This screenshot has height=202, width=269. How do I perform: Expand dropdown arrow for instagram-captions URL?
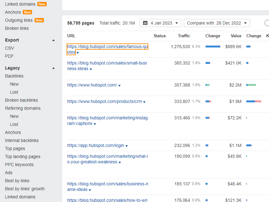[95, 124]
